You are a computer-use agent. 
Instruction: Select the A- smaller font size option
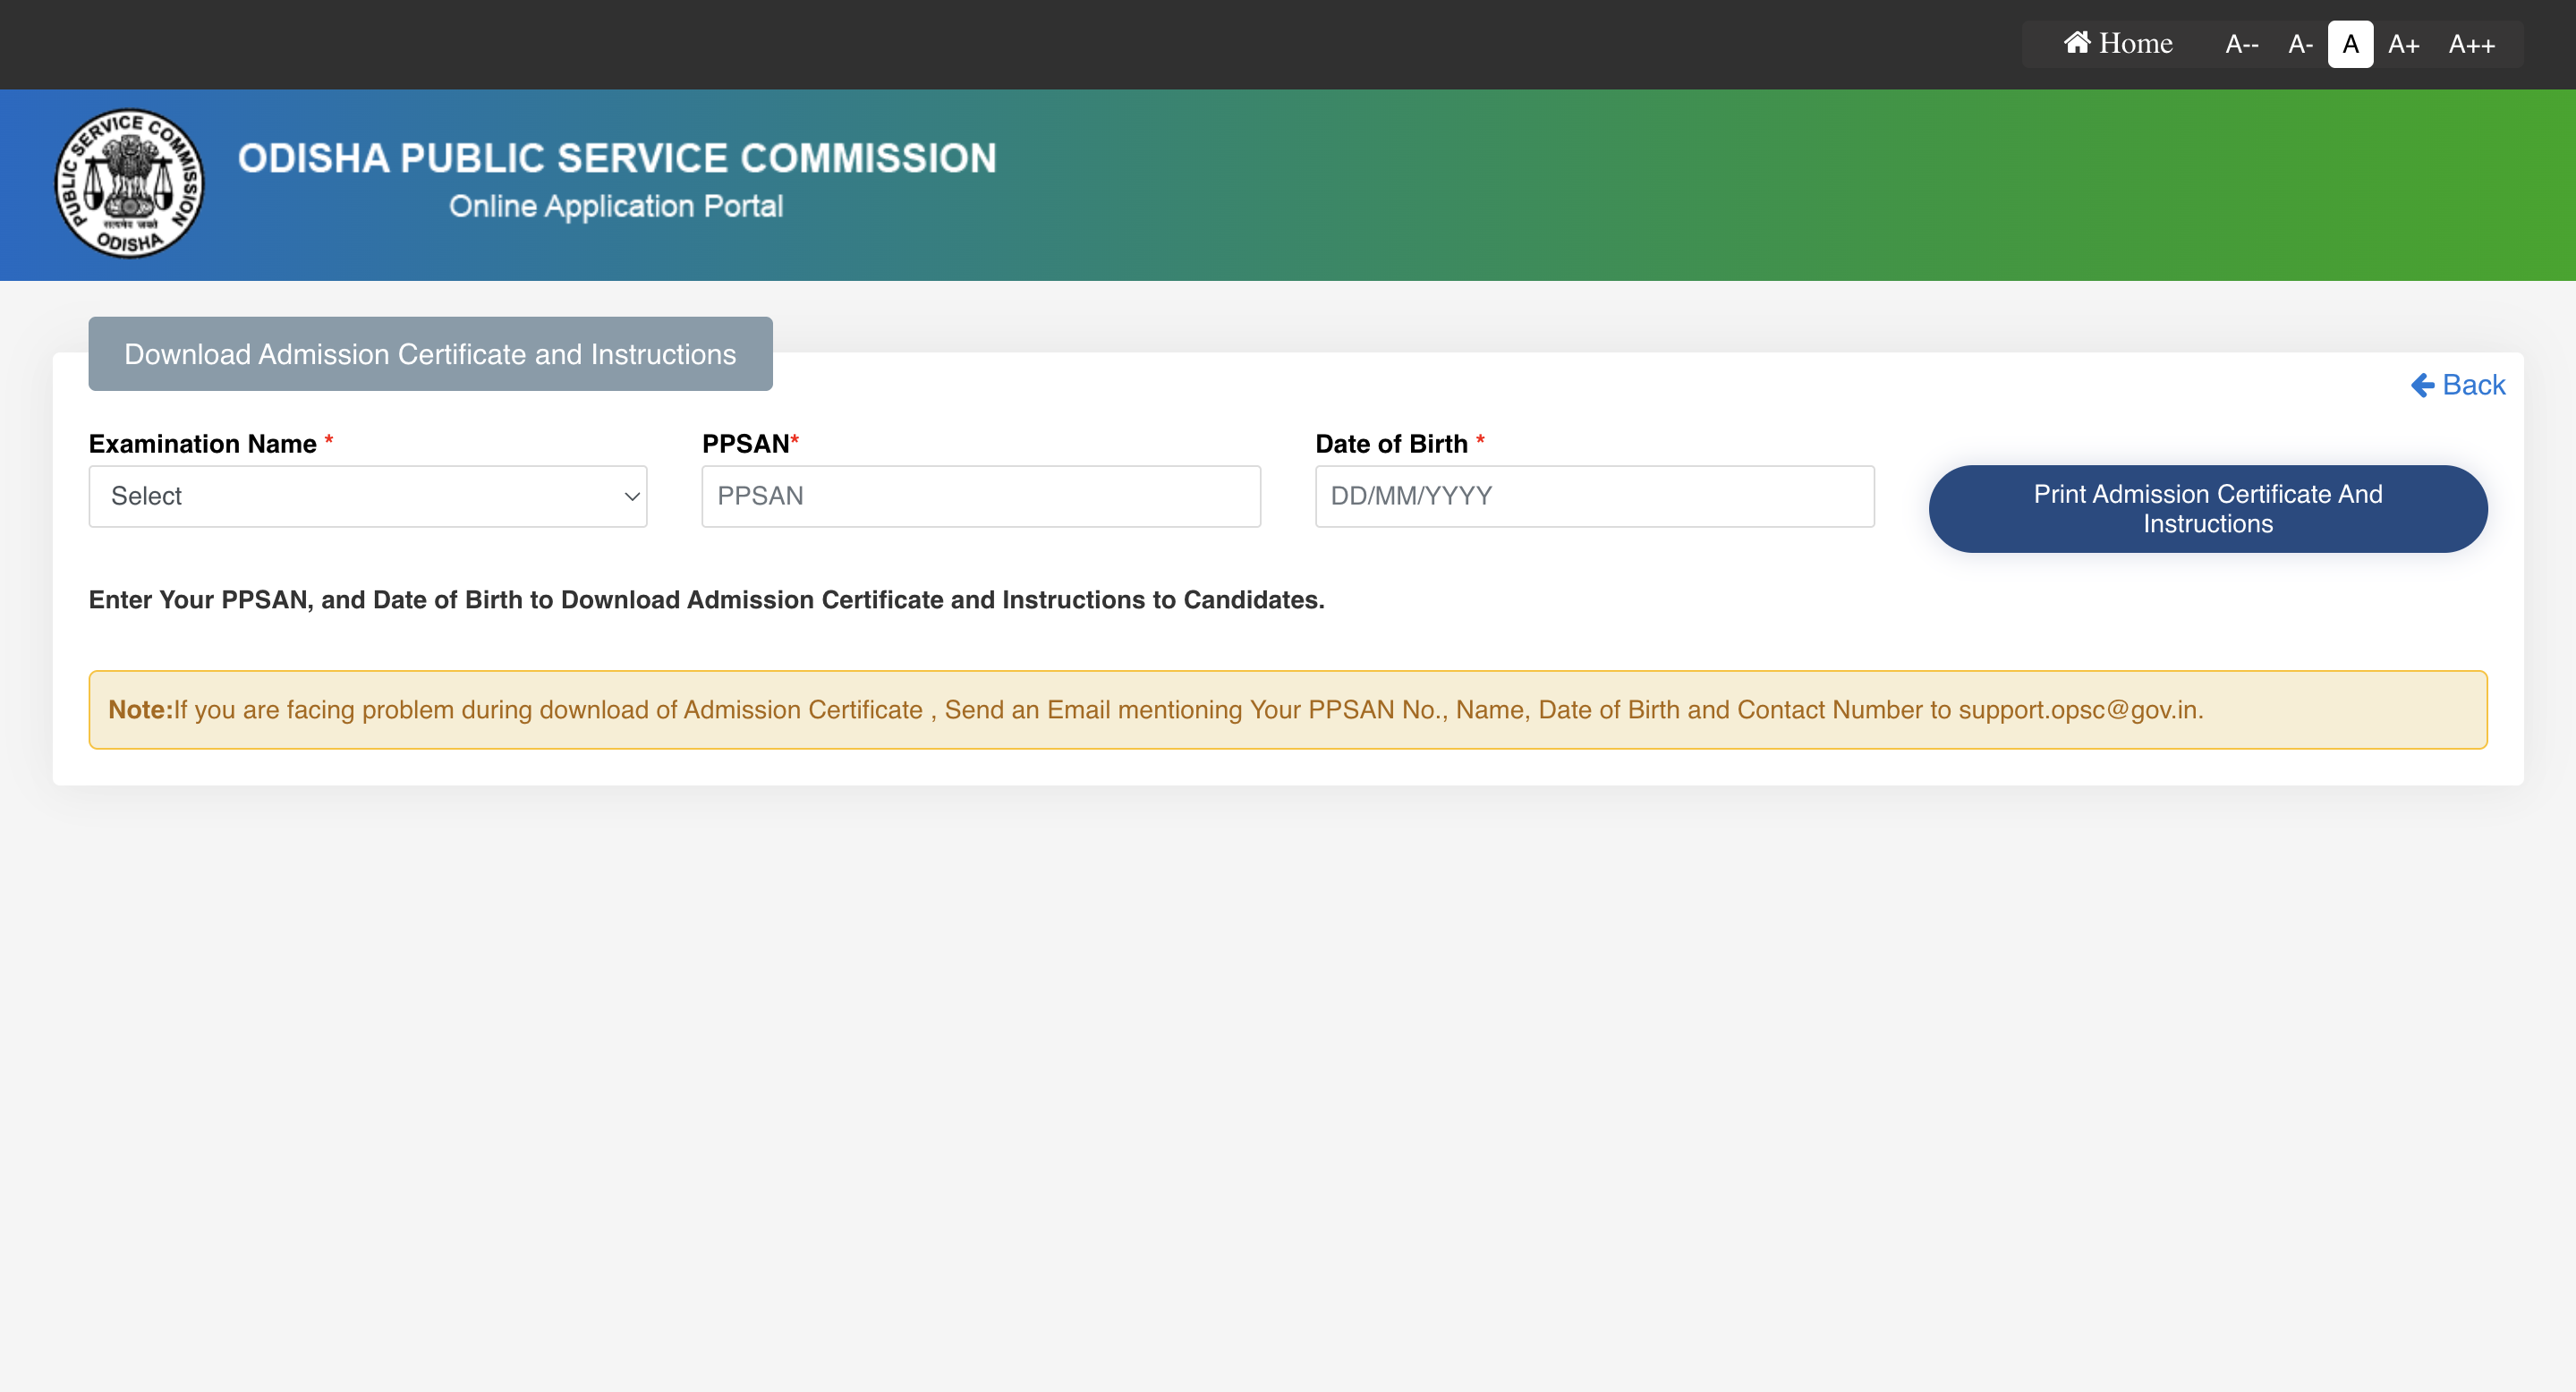pos(2300,44)
